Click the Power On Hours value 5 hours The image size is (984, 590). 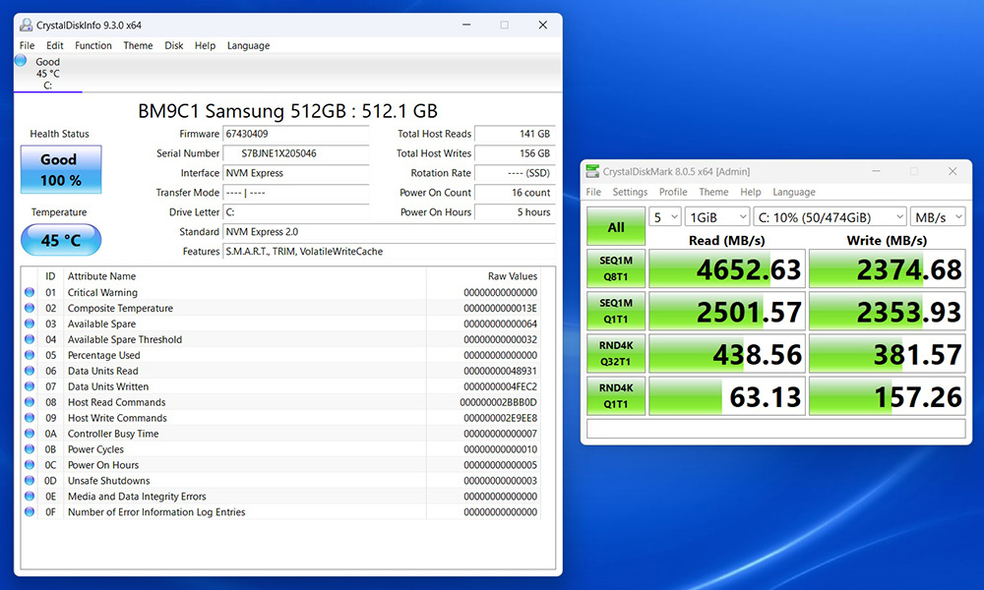515,212
